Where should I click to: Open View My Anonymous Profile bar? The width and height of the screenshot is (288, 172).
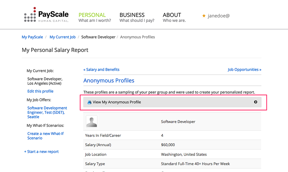click(x=172, y=102)
